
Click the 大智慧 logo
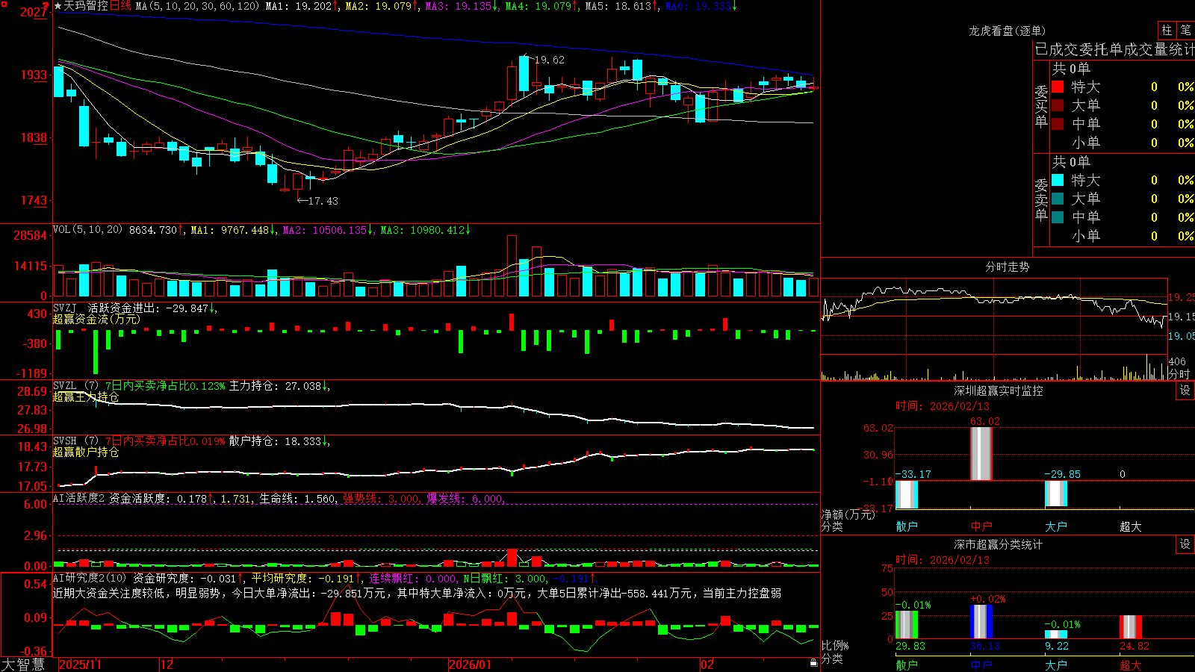coord(23,665)
